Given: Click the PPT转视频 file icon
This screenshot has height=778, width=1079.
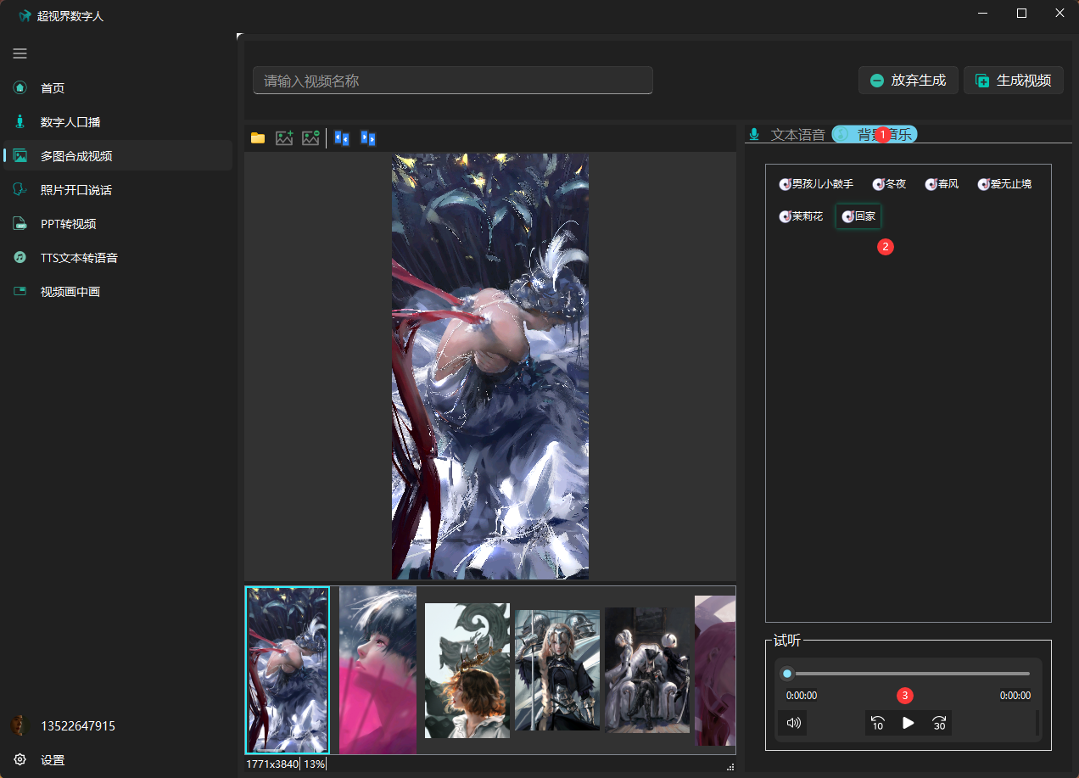Looking at the screenshot, I should (x=20, y=223).
